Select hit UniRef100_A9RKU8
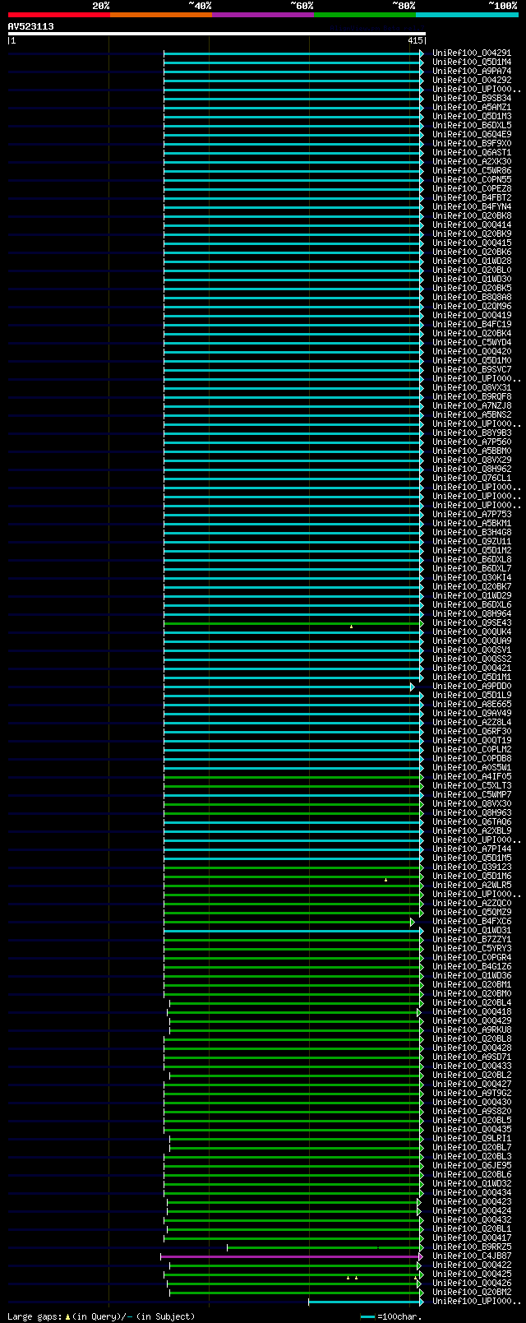The image size is (526, 1323). point(472,1029)
